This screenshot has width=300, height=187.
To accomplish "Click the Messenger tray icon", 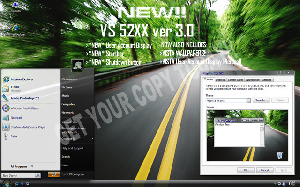I will tap(284, 184).
